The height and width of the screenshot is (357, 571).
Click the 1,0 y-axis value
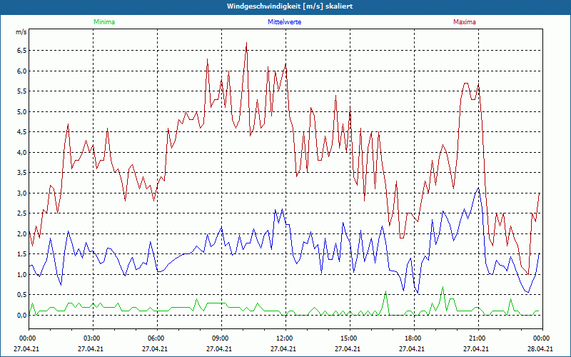coord(22,275)
